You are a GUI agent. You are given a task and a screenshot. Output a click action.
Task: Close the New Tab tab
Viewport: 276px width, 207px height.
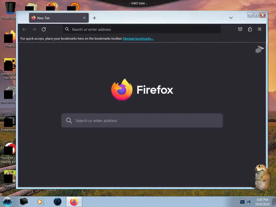(84, 18)
